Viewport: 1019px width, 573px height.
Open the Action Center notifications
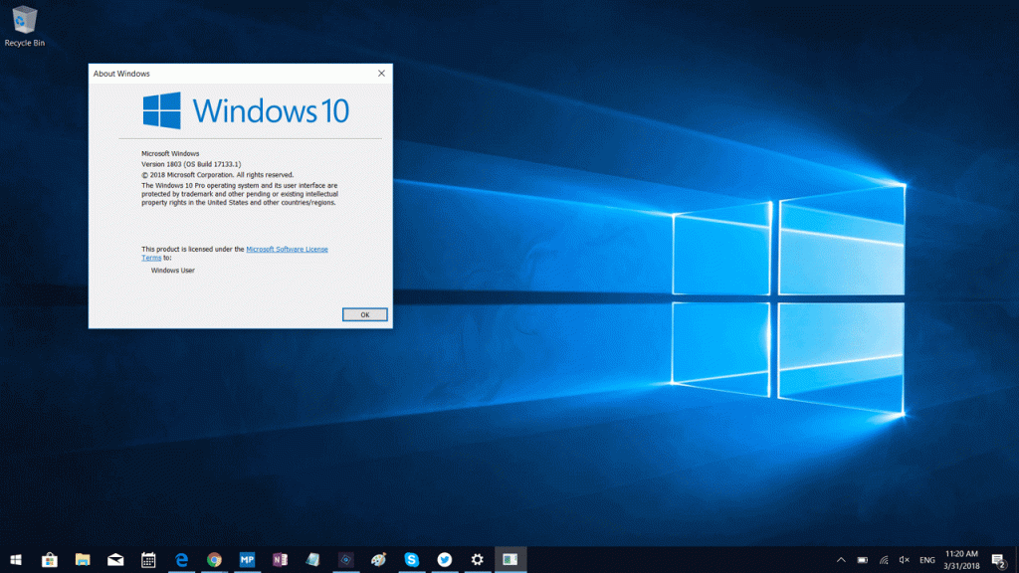(x=997, y=559)
